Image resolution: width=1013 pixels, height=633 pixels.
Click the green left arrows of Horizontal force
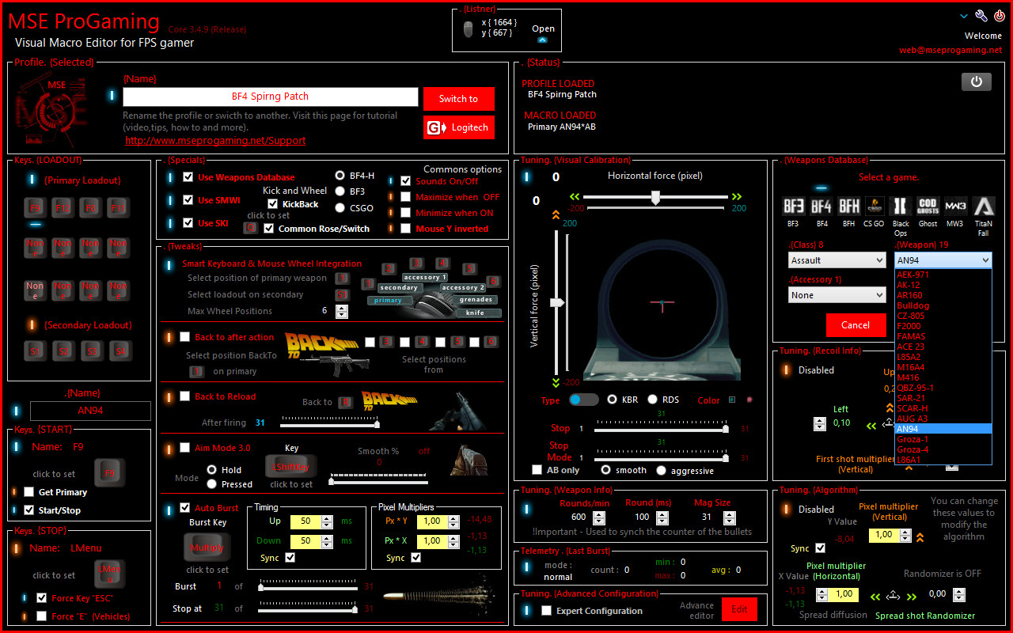[575, 196]
